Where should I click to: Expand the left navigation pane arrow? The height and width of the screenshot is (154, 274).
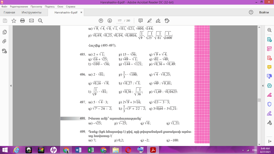click(11, 86)
